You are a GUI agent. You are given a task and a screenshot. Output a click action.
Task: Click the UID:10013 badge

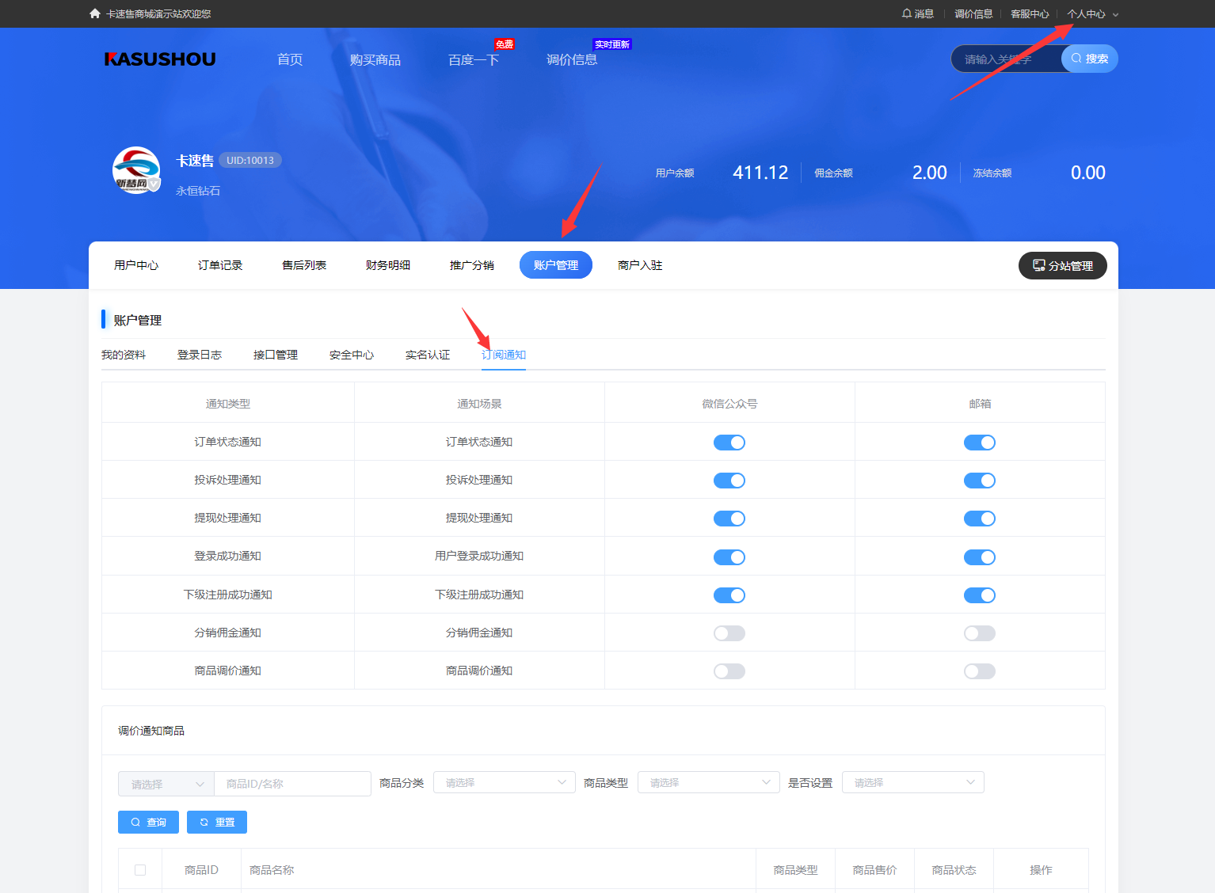250,160
